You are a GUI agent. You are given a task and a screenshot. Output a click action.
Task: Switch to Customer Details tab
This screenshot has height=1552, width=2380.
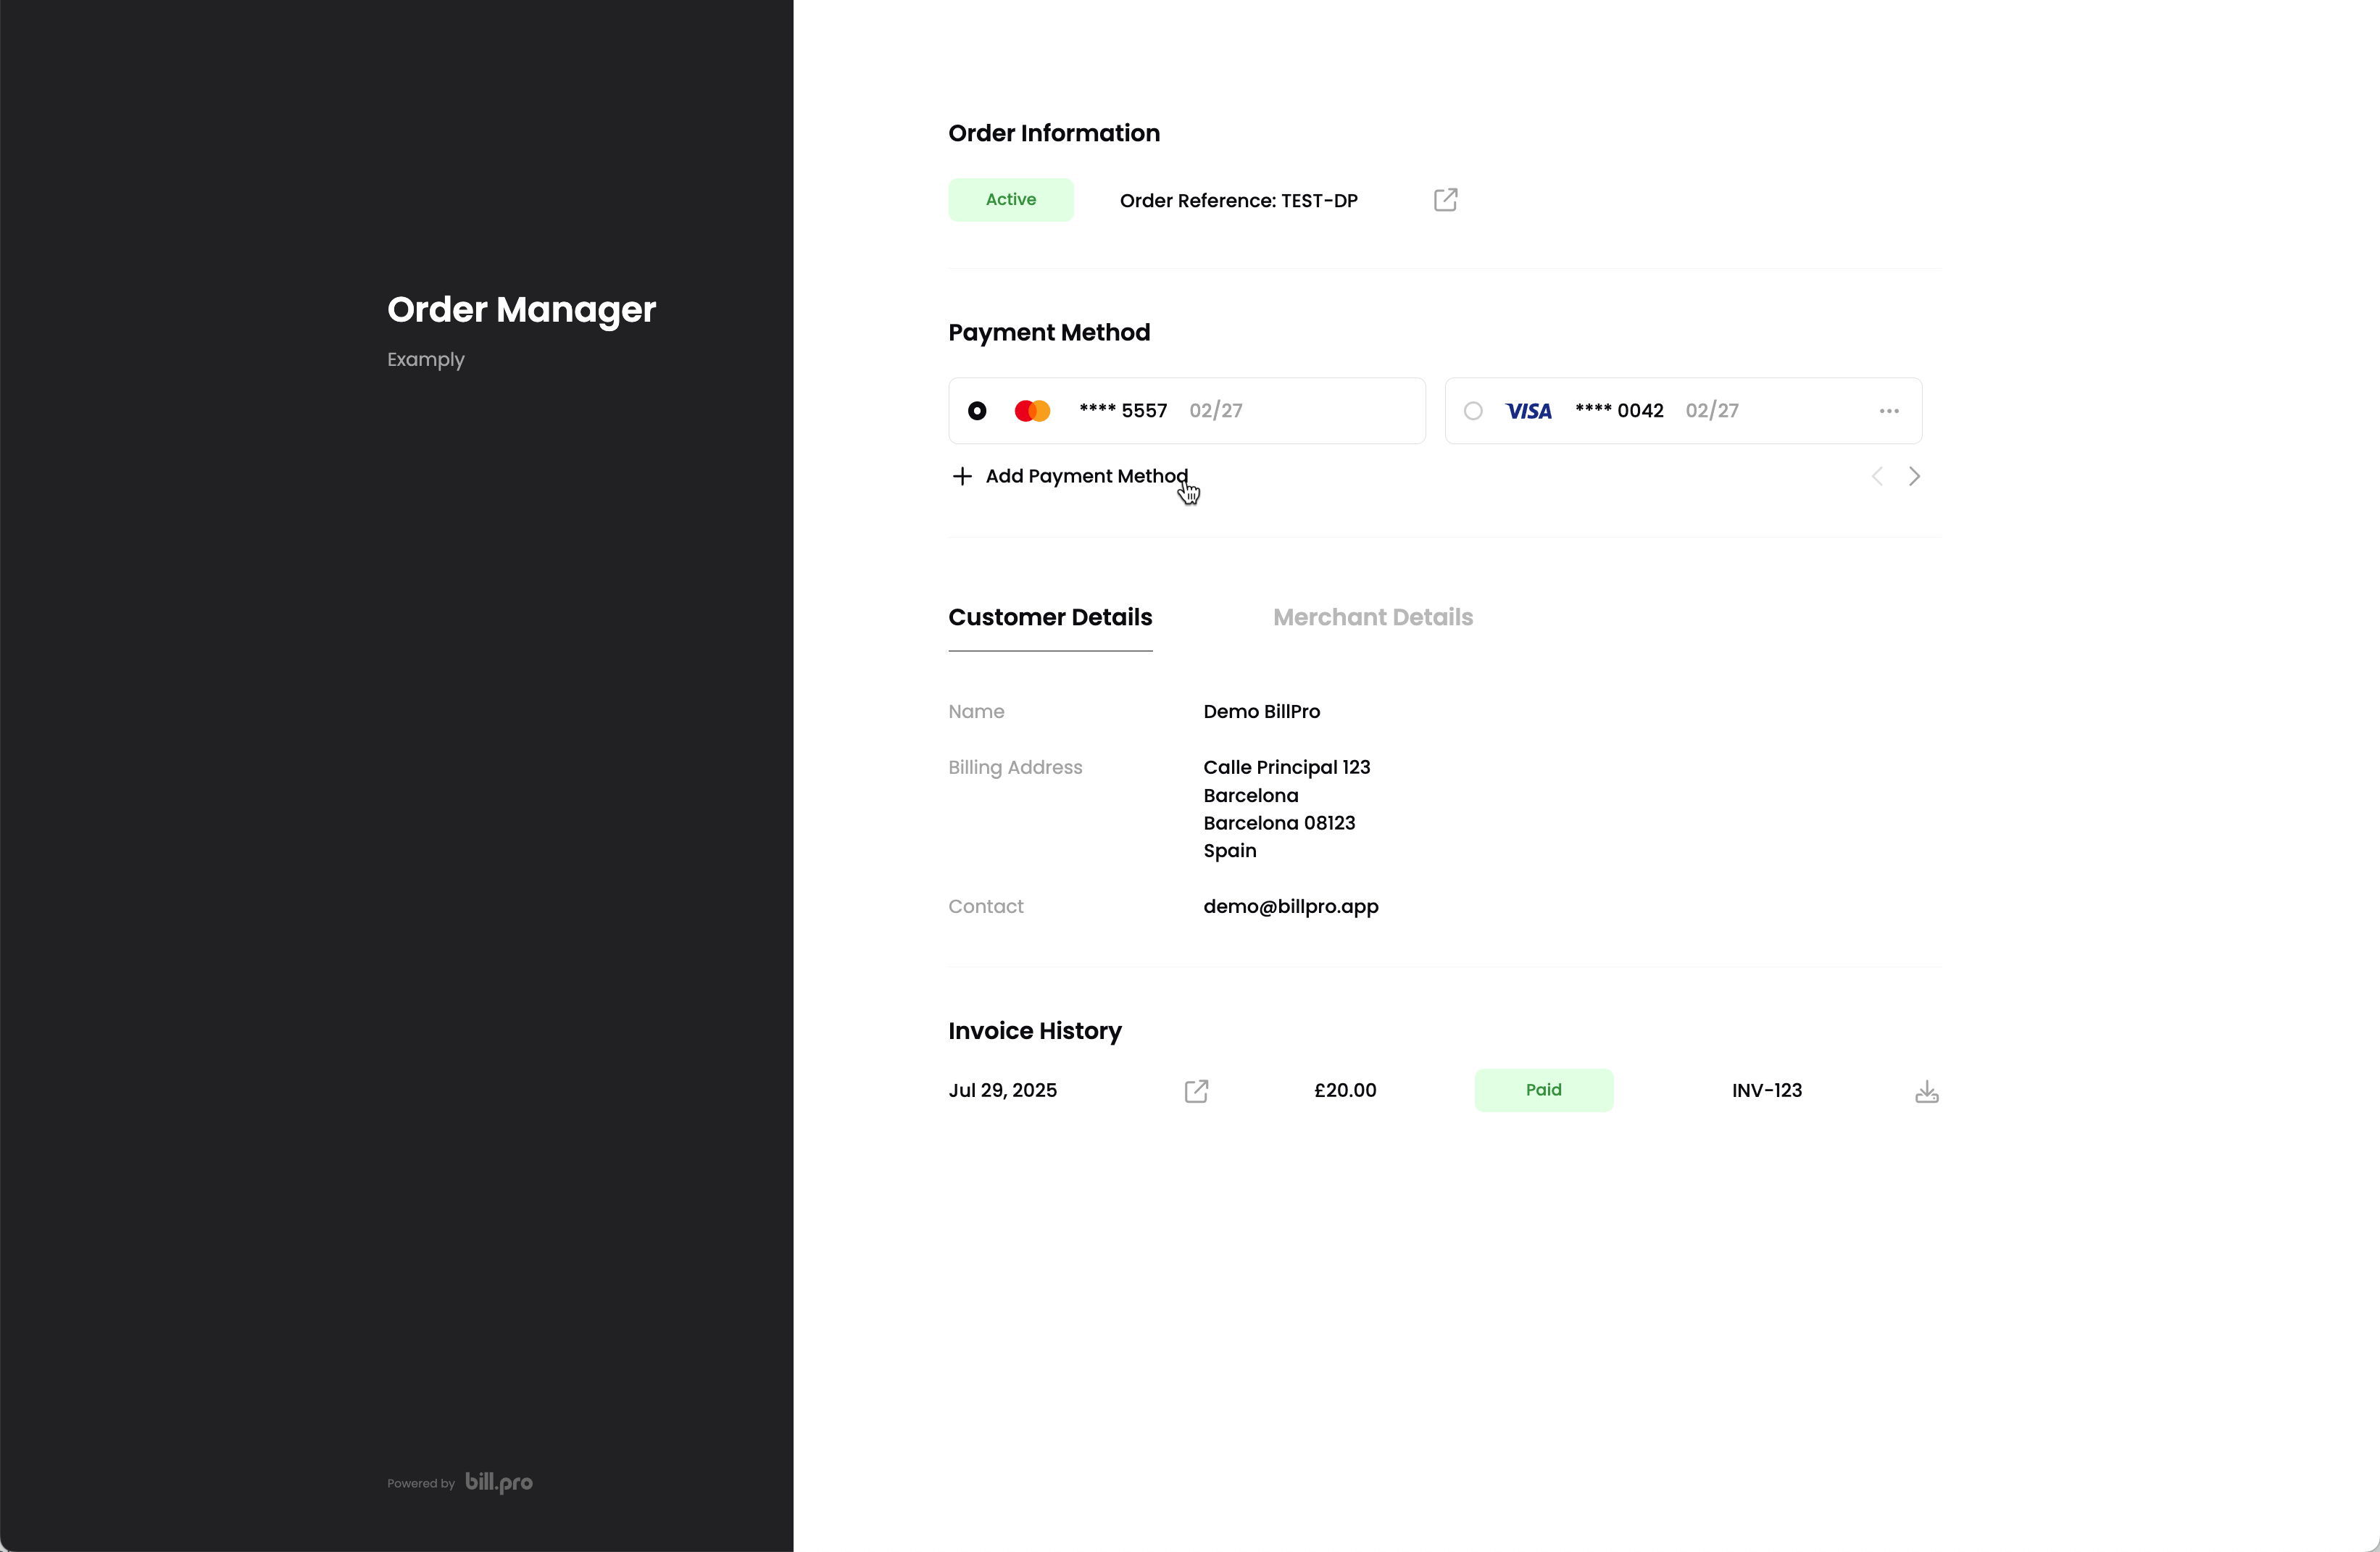[1050, 617]
